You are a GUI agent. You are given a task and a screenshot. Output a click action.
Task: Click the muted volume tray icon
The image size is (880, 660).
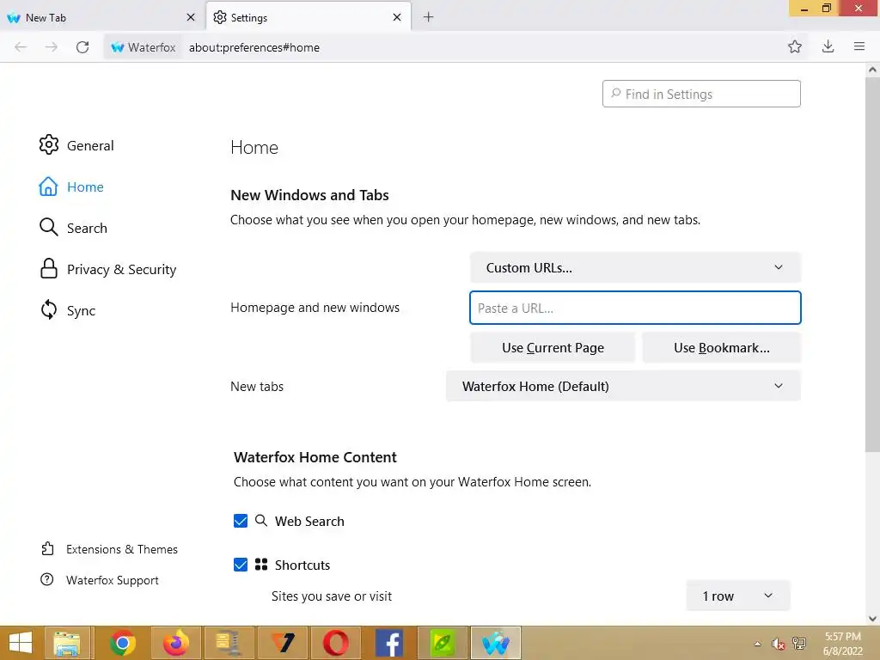pos(778,644)
